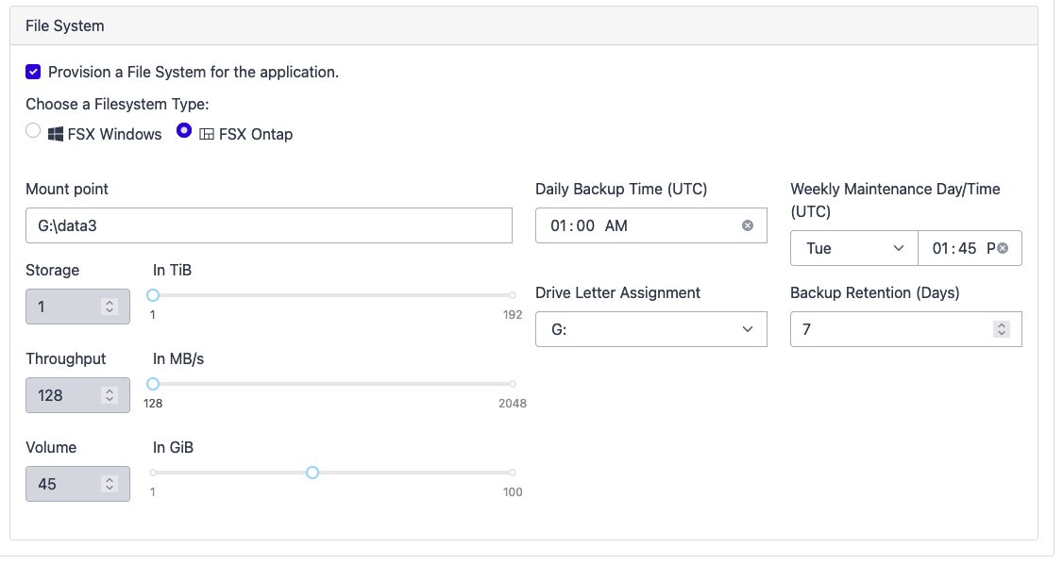Screen dimensions: 1063x565
Task: Clear the Weekly Maintenance time value
Action: pos(1003,248)
